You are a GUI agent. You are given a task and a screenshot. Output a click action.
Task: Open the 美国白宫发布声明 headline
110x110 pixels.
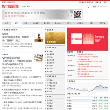click(16, 39)
